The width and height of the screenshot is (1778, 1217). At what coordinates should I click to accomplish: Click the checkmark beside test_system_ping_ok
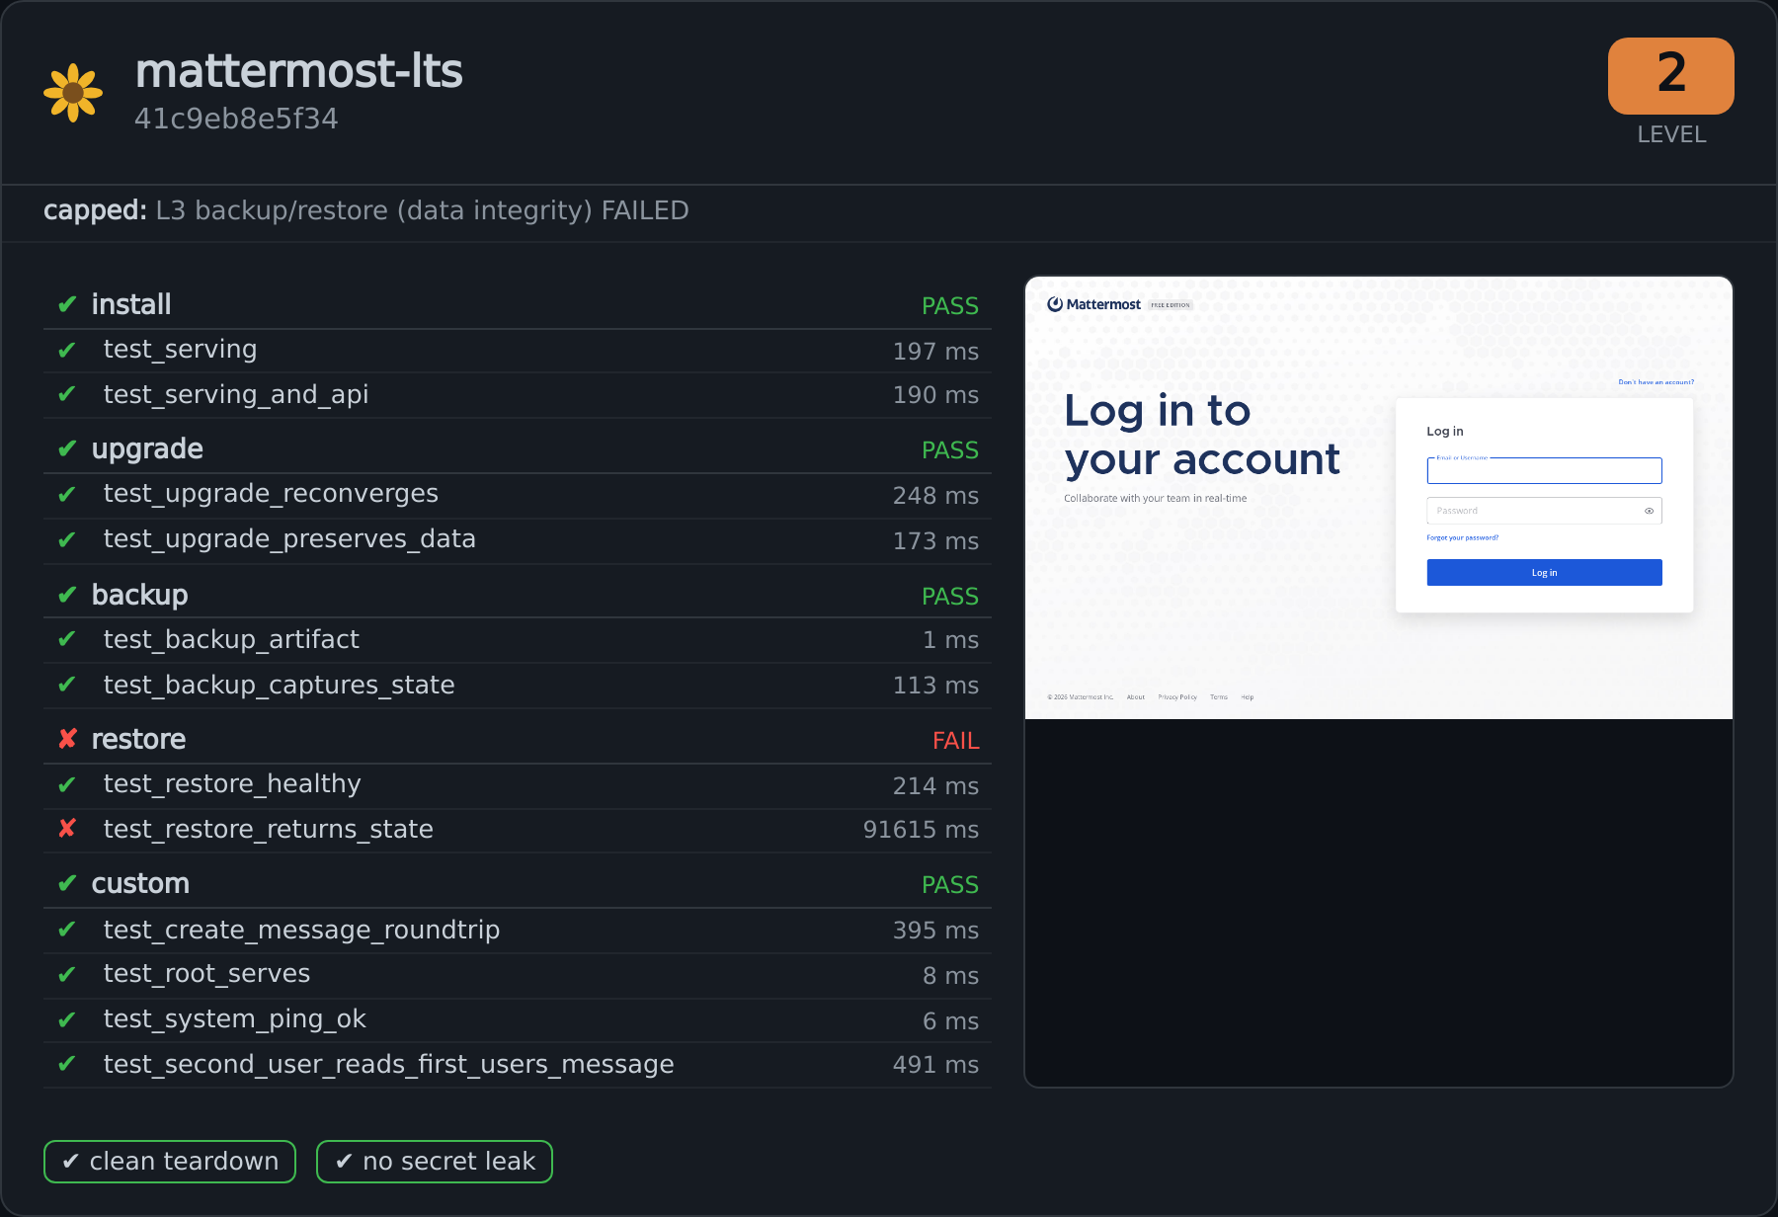[x=67, y=1019]
